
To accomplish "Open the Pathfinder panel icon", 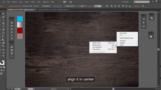I will 151,18.
